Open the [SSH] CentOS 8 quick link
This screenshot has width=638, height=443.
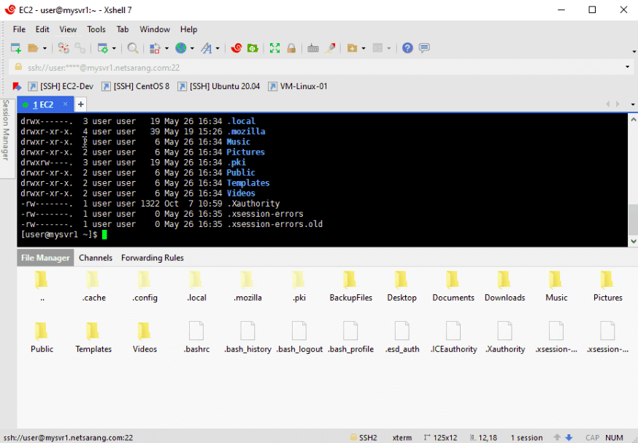[136, 86]
